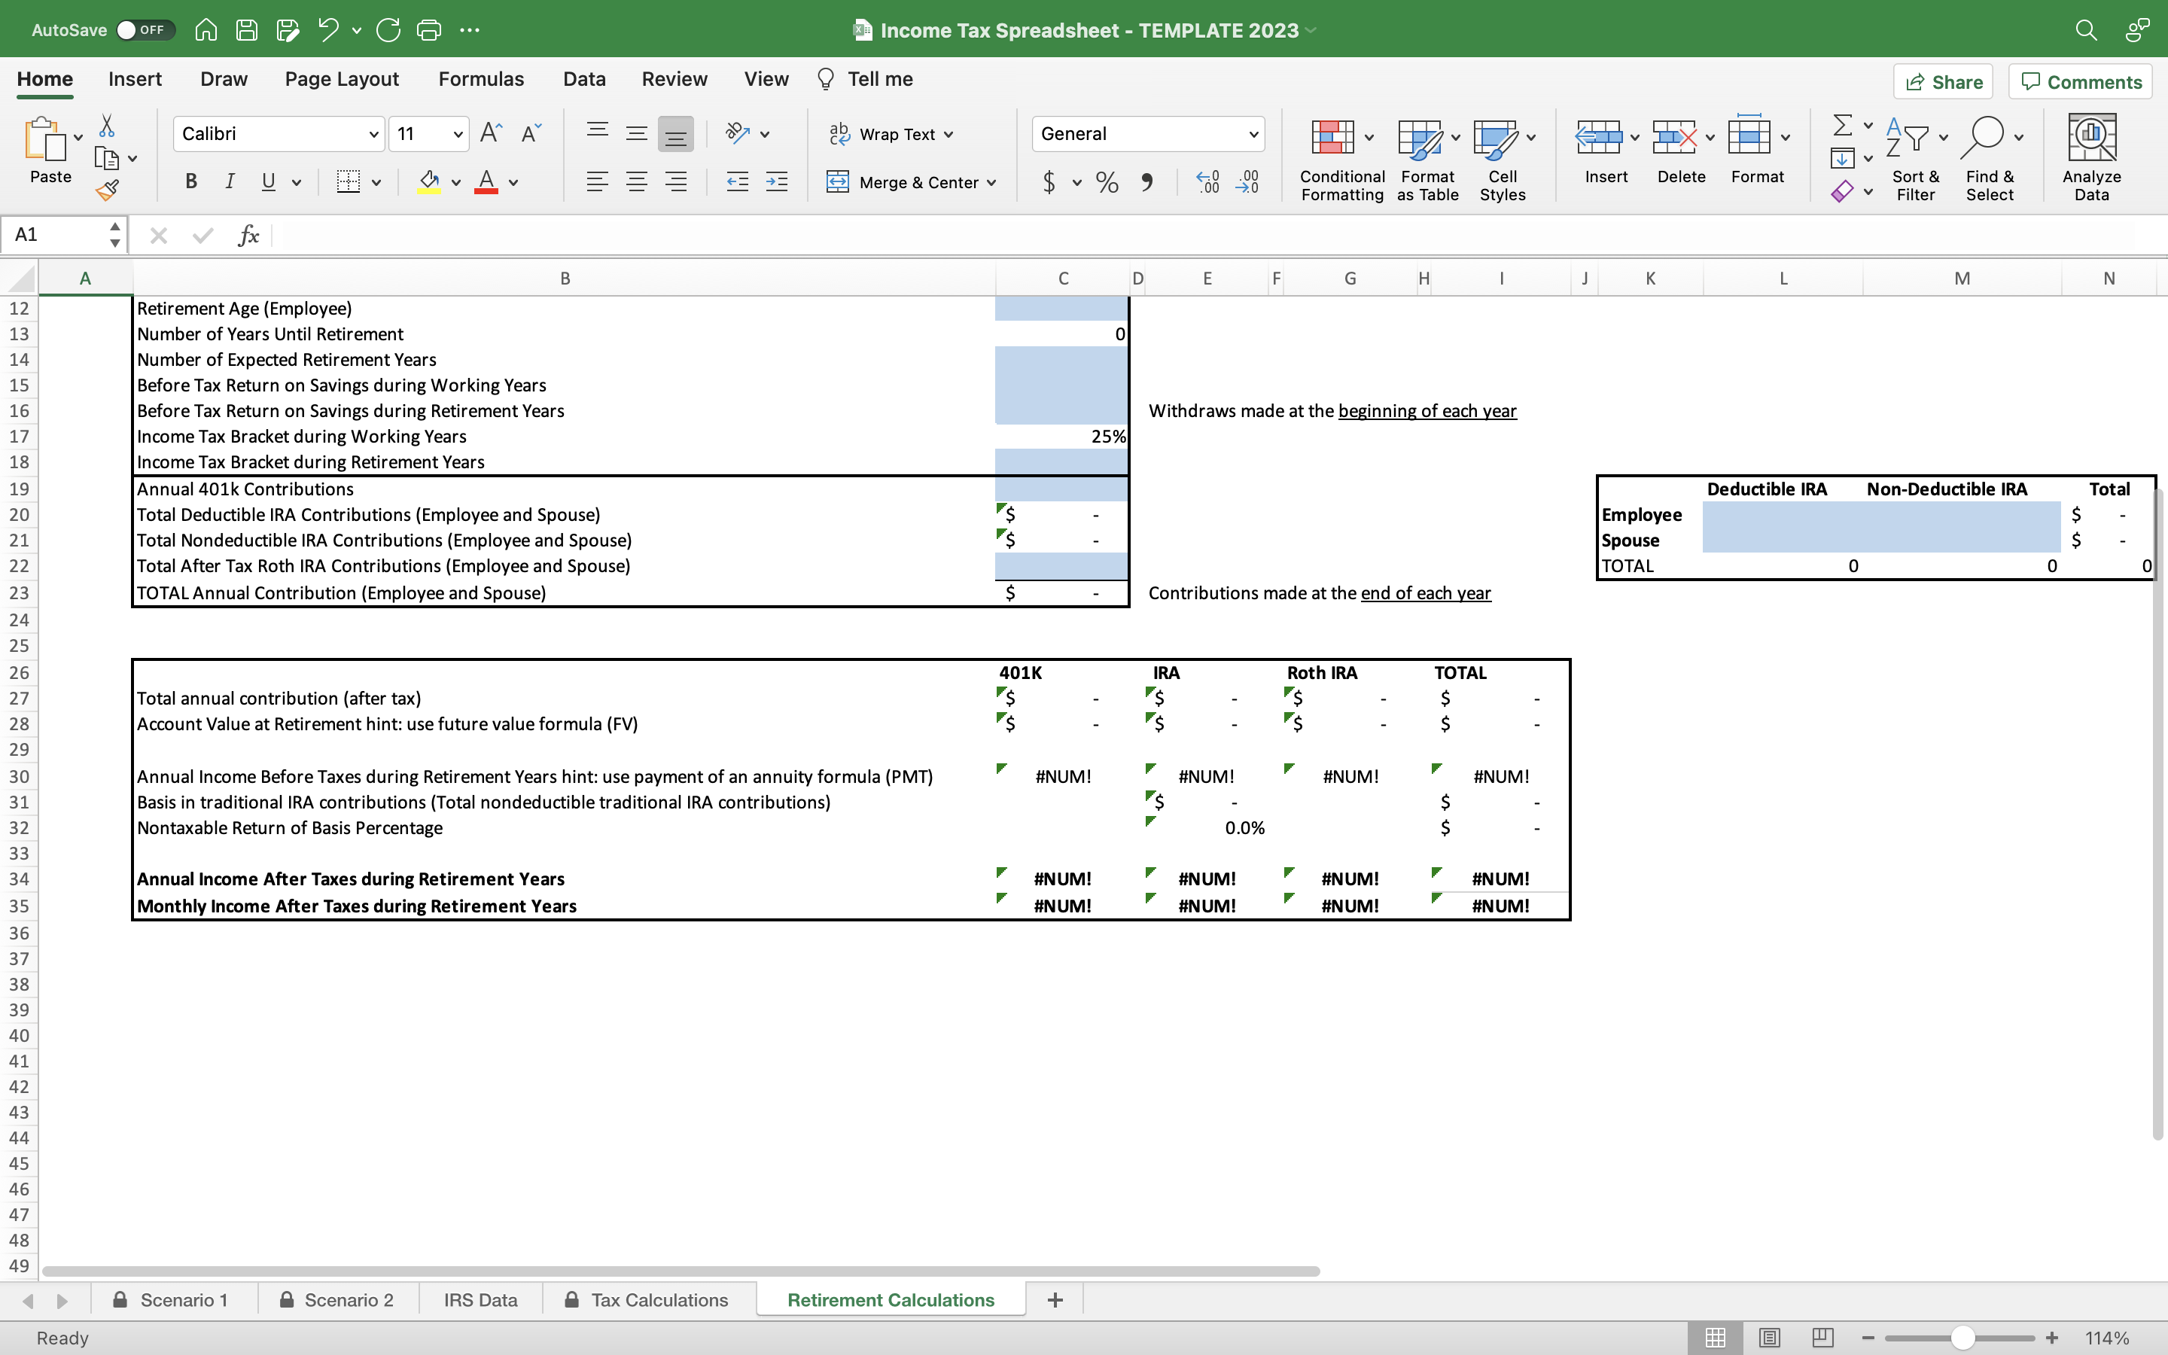Open the Comments panel
The width and height of the screenshot is (2168, 1355).
click(2080, 81)
